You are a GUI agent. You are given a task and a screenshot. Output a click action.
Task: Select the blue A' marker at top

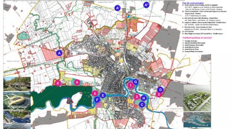pyautogui.click(x=118, y=8)
